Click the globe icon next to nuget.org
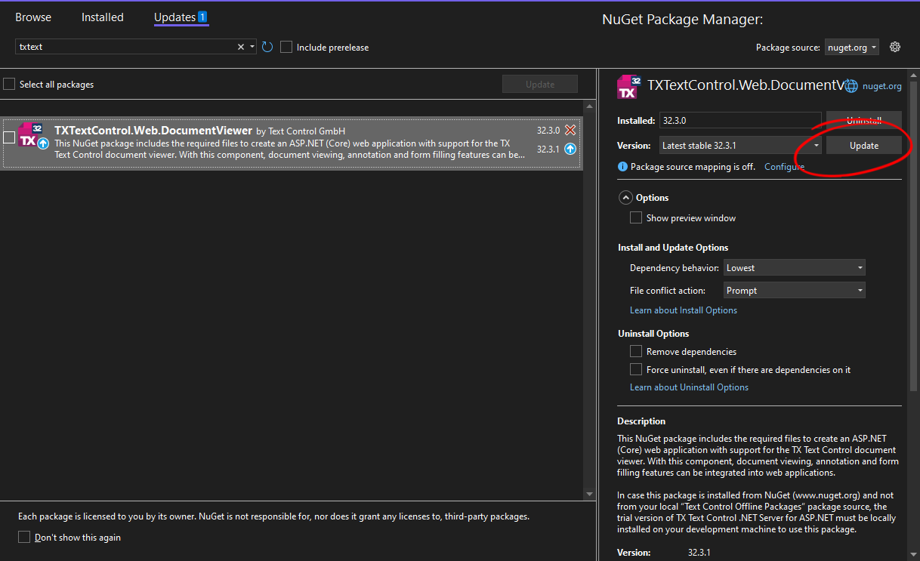Image resolution: width=920 pixels, height=561 pixels. click(851, 85)
